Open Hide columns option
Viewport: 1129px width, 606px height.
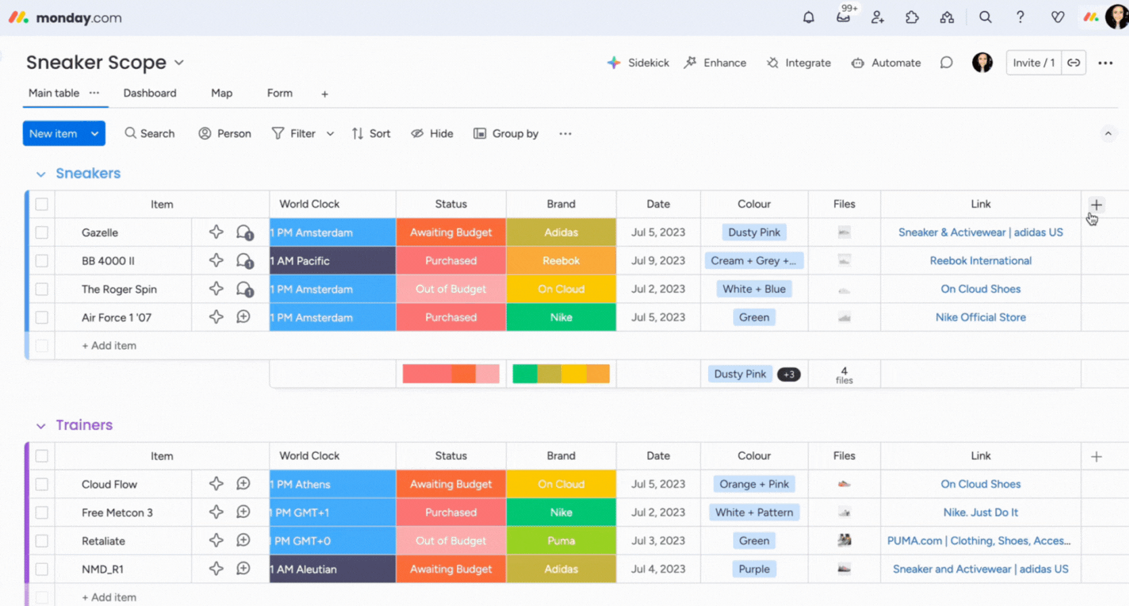point(432,134)
